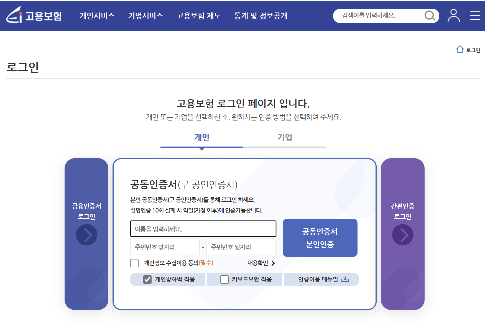Check the 개인정보 수집이용 동의 checkbox
485x328 pixels.
pos(134,263)
